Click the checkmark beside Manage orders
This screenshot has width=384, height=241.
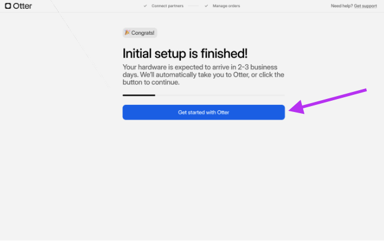click(206, 6)
